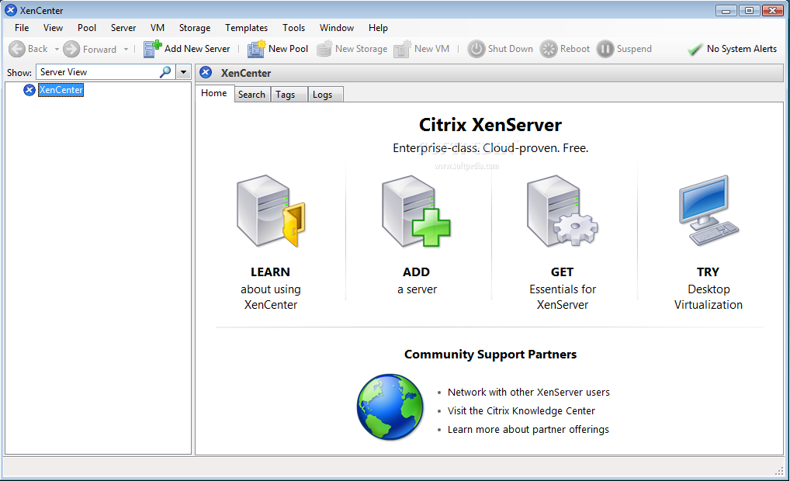Click the server with green plus icon
The width and height of the screenshot is (790, 481).
pos(416,212)
